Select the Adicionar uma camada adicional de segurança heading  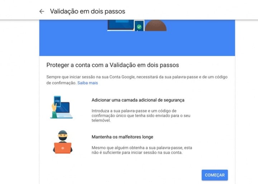click(x=138, y=100)
